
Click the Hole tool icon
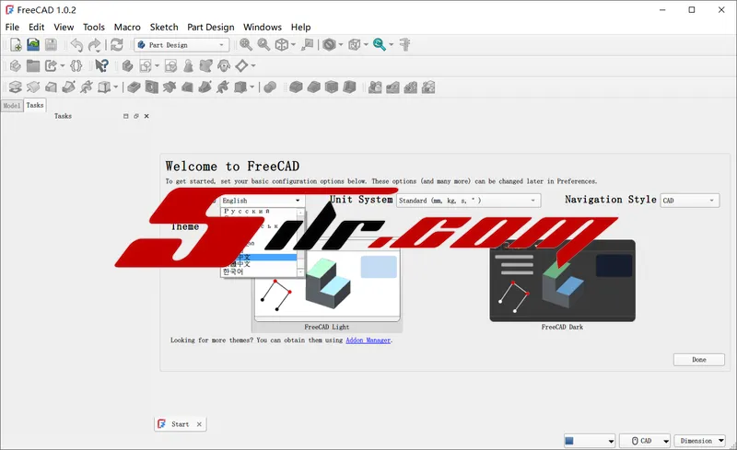[152, 87]
